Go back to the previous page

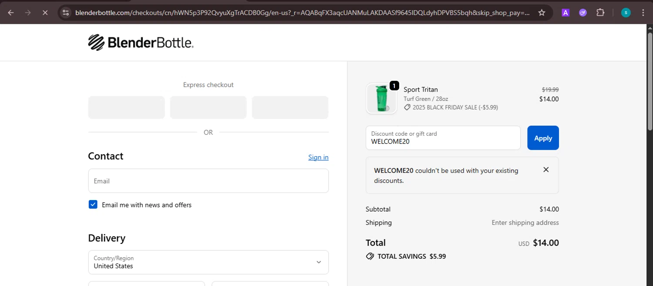pos(11,13)
